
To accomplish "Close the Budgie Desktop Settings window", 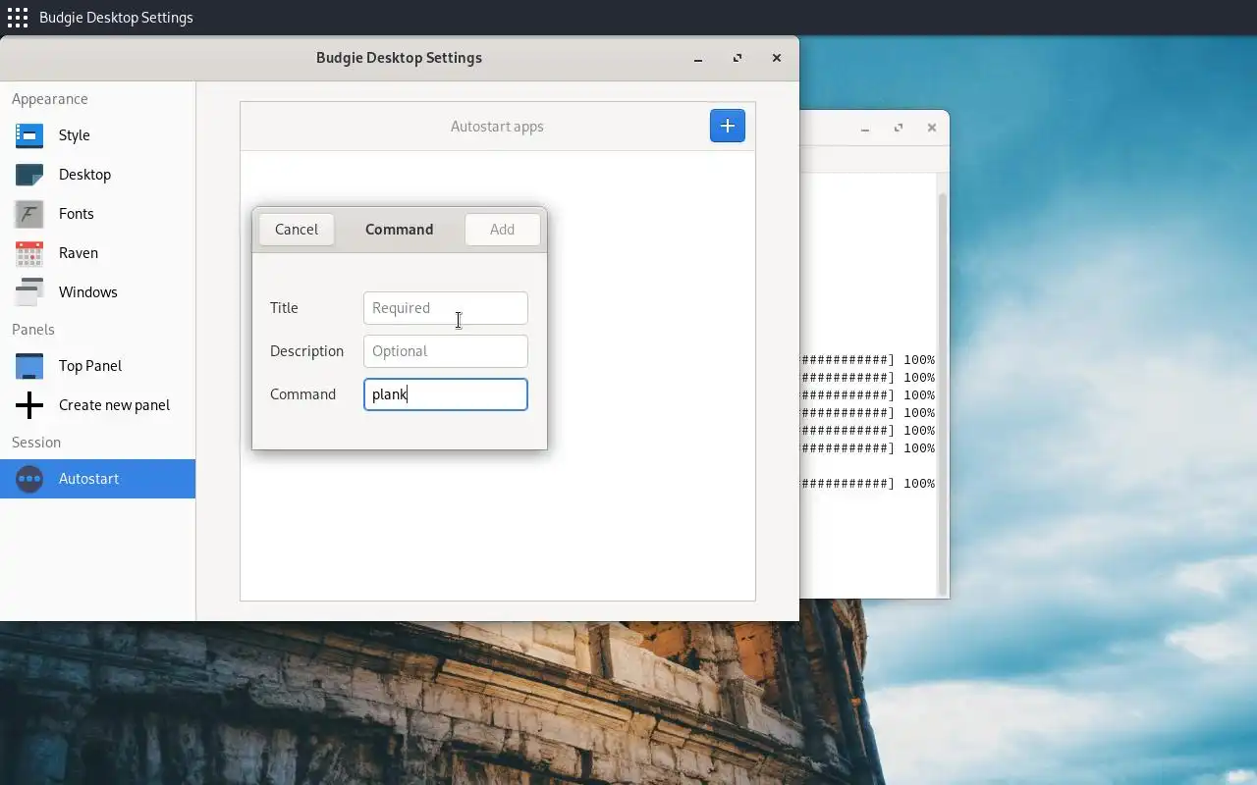I will (x=777, y=59).
